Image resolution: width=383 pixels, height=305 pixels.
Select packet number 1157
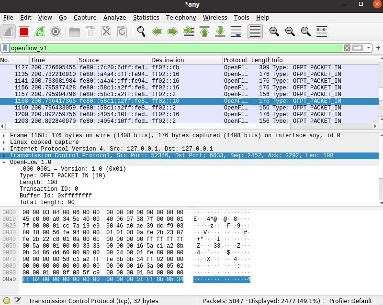[189, 94]
